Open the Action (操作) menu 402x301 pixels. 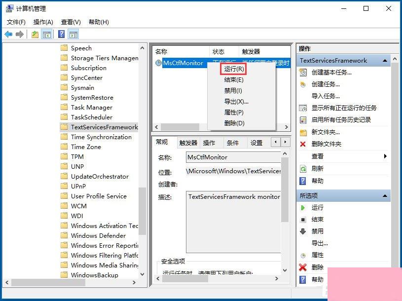pos(43,22)
